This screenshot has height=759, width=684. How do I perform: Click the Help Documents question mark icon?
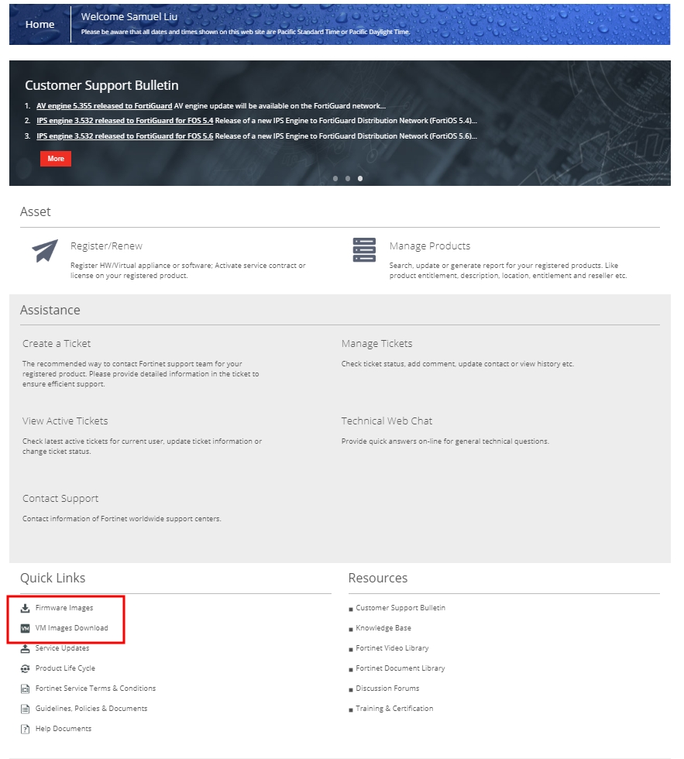pyautogui.click(x=25, y=729)
